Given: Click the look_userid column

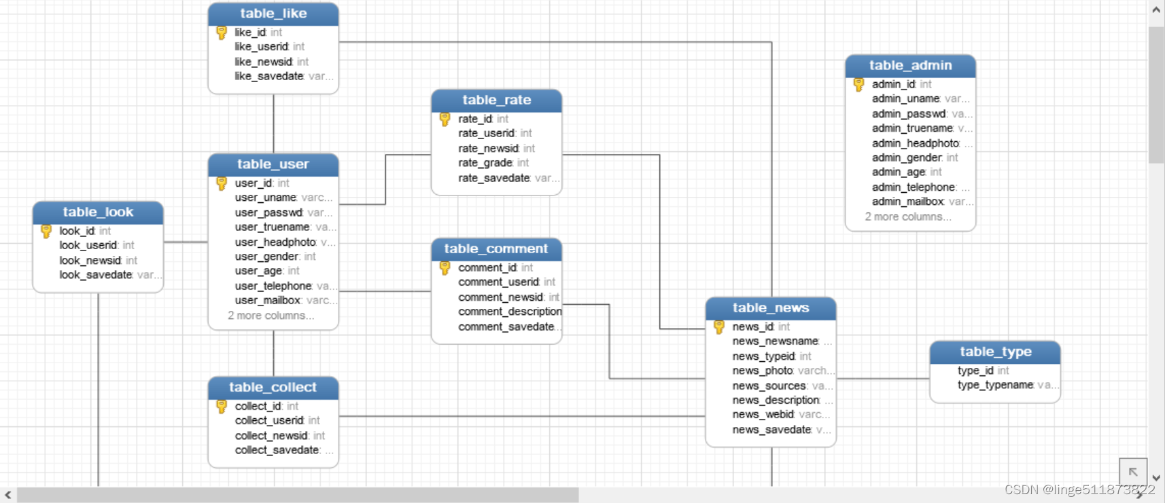Looking at the screenshot, I should click(97, 246).
